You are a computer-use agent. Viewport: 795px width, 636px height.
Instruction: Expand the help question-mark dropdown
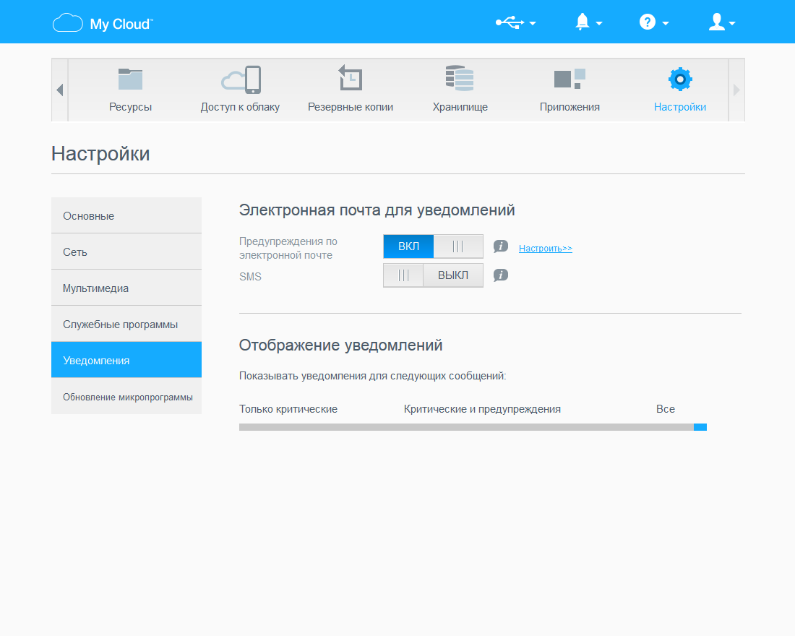click(654, 22)
